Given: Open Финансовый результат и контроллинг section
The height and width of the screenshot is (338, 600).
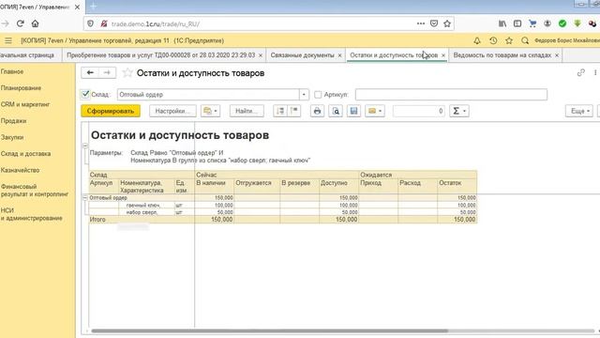Looking at the screenshot, I should (x=35, y=191).
